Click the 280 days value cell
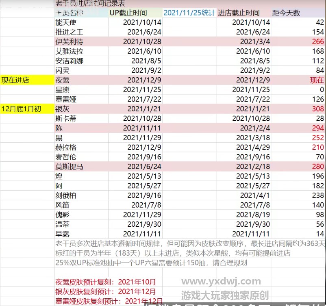 [317, 166]
